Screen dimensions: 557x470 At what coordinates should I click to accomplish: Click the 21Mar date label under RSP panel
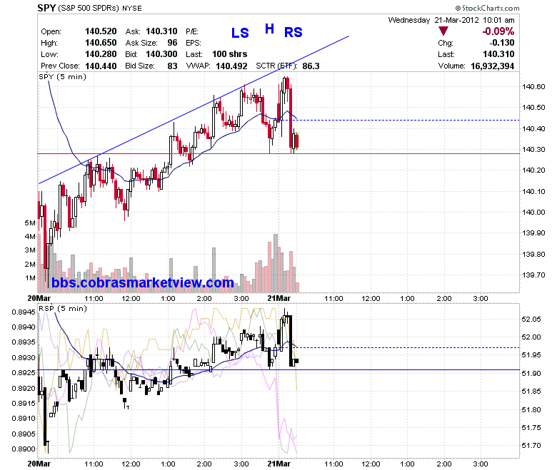278,464
